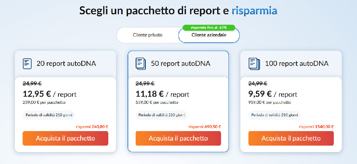Buy the 50 report package
The image size is (357, 164).
click(178, 138)
